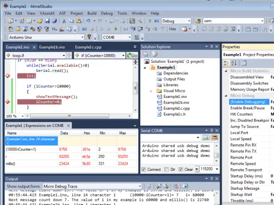Screen dimensions: 274x205
Task: Click the Continue green arrow in debug toolbar
Action: 116,29
